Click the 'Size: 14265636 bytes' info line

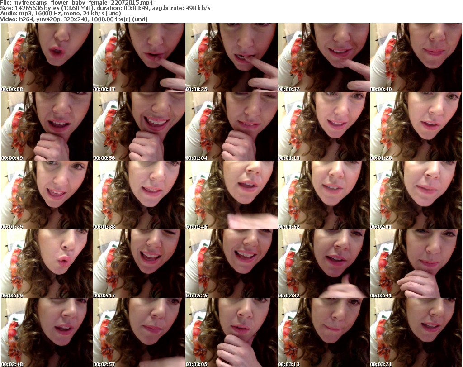(x=105, y=8)
